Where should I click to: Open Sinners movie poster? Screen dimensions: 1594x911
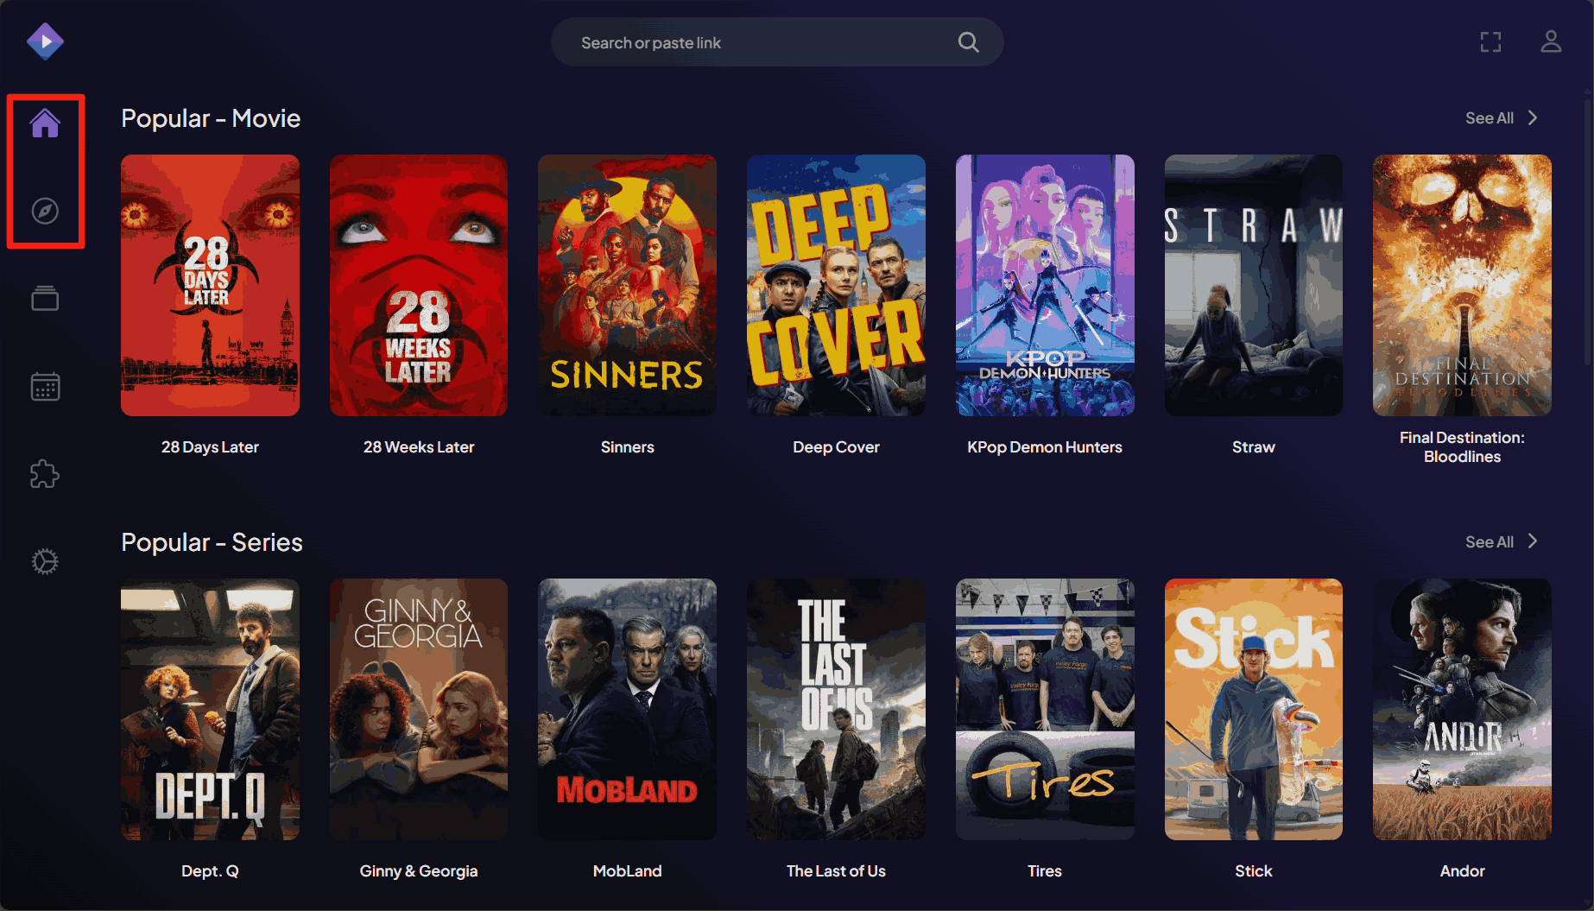tap(627, 285)
